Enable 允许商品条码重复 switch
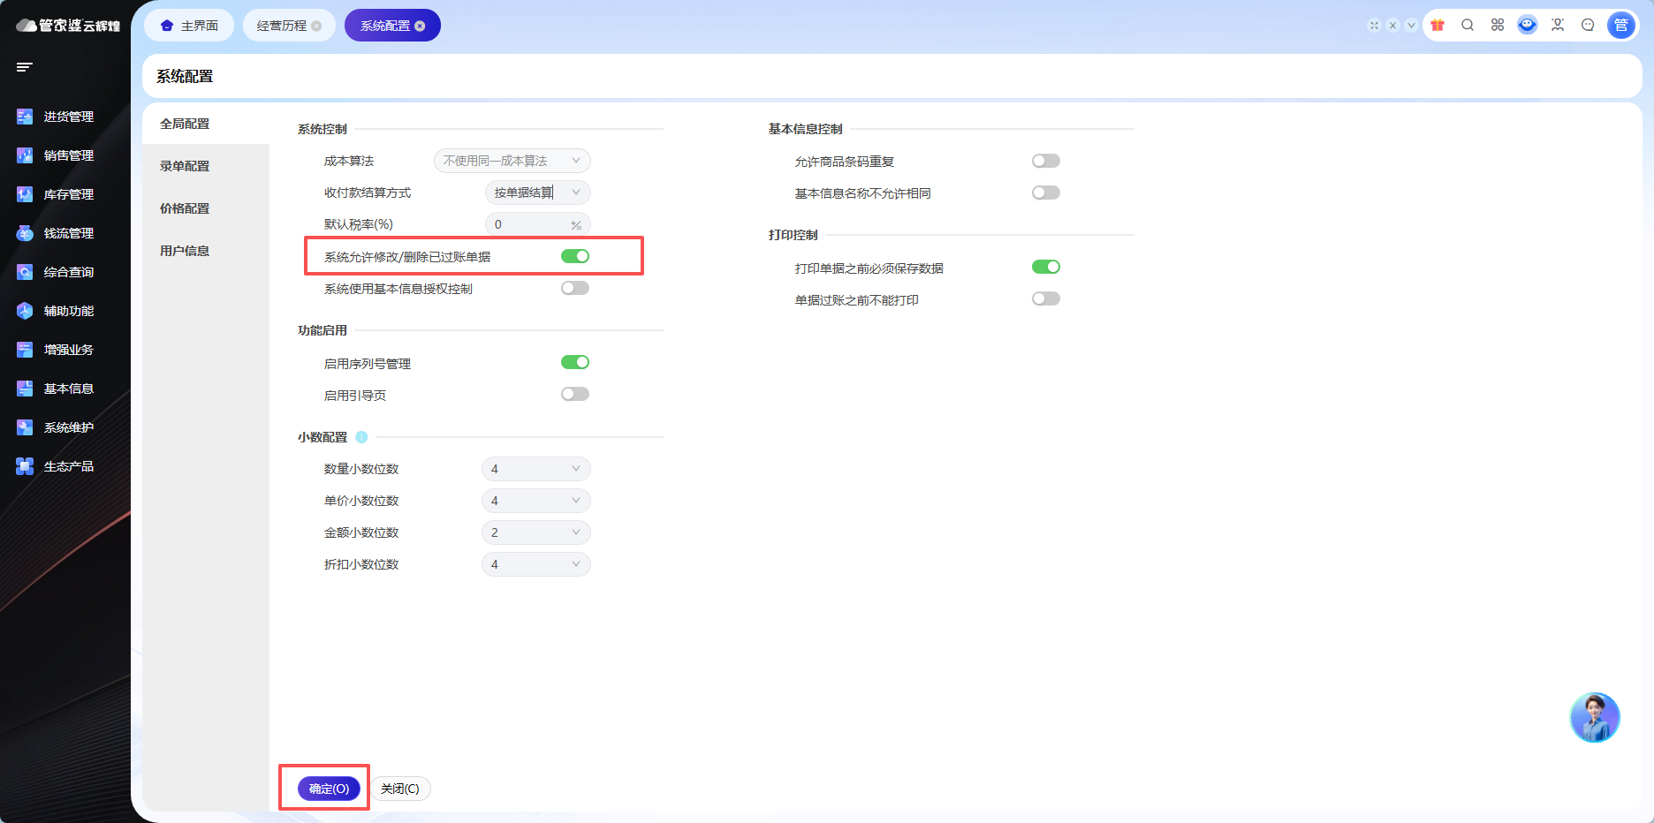Viewport: 1654px width, 823px height. click(x=1046, y=161)
